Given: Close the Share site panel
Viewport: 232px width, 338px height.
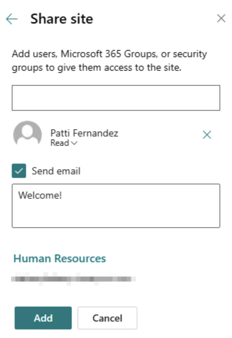Looking at the screenshot, I should tap(221, 19).
